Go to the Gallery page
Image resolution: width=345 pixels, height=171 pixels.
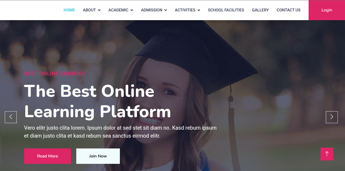click(x=260, y=10)
